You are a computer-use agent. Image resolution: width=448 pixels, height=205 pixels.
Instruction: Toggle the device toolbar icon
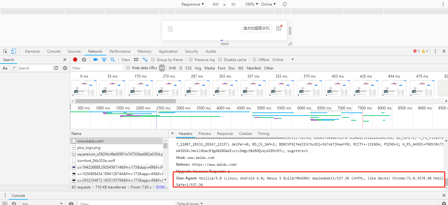[13, 51]
